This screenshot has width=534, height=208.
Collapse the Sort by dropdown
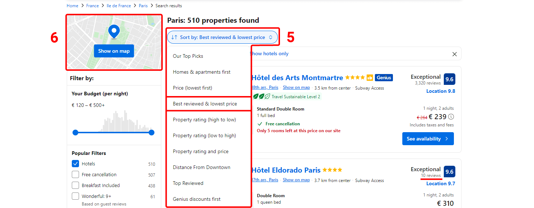[x=222, y=37]
